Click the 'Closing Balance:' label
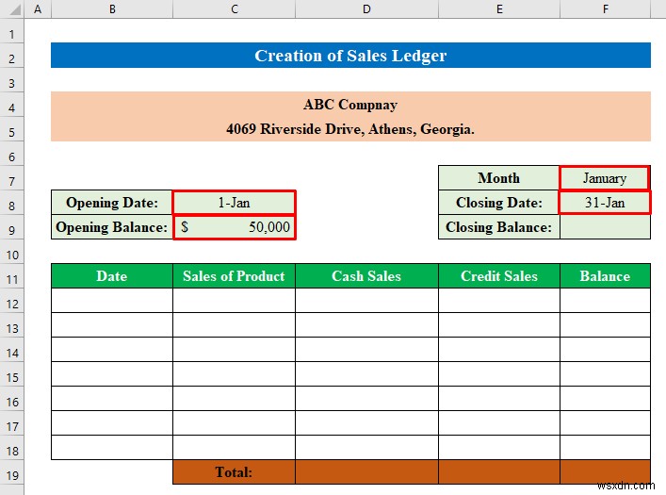 click(499, 227)
